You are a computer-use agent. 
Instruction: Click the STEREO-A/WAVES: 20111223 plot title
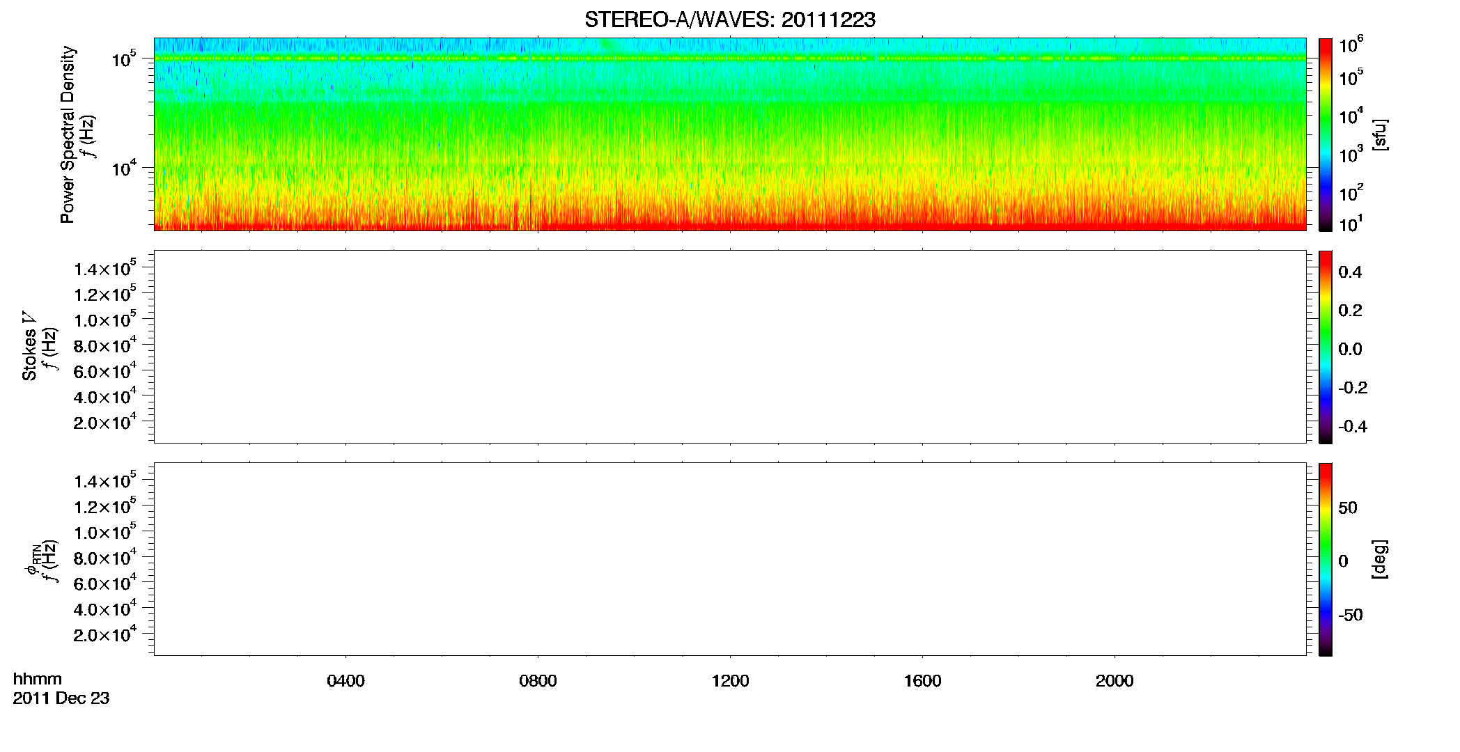(729, 20)
